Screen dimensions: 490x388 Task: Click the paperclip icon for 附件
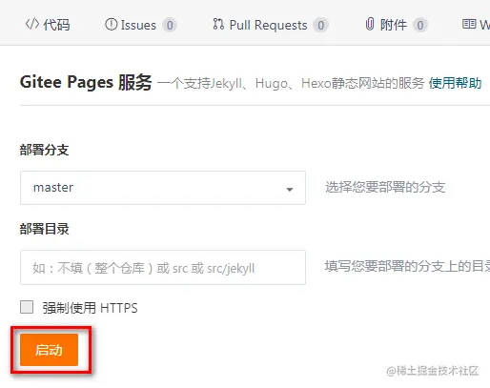click(370, 24)
